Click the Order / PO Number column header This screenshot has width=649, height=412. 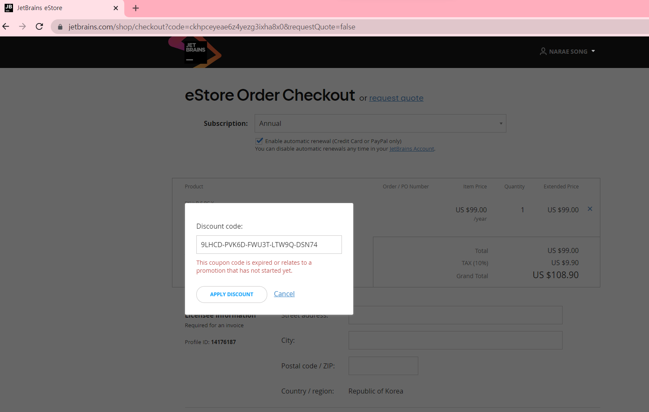[x=406, y=187]
